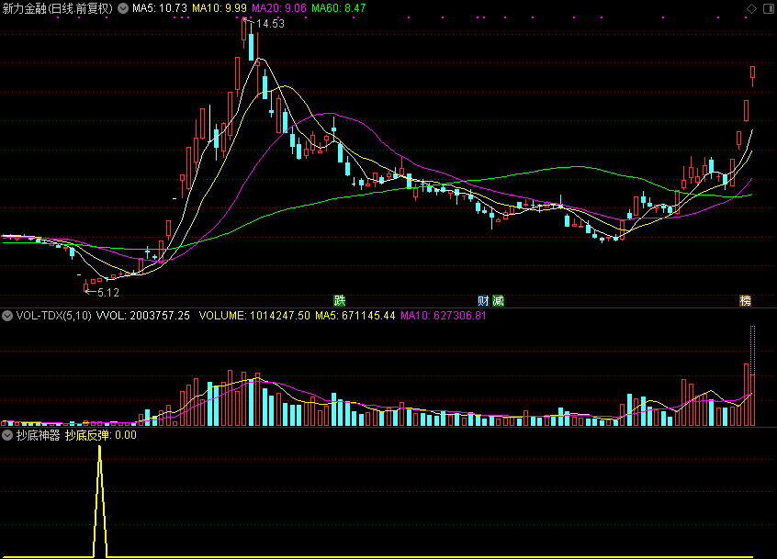Click the 5.12 low price label
The width and height of the screenshot is (777, 559).
coord(108,293)
